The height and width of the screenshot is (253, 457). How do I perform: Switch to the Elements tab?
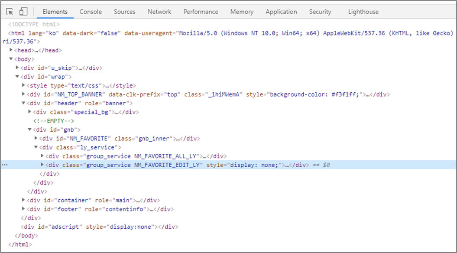[x=55, y=12]
